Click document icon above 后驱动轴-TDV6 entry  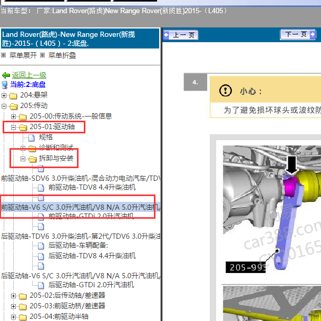tap(41, 227)
